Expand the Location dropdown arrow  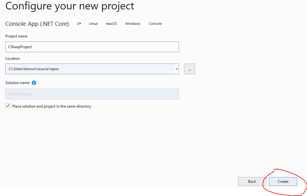coord(176,69)
